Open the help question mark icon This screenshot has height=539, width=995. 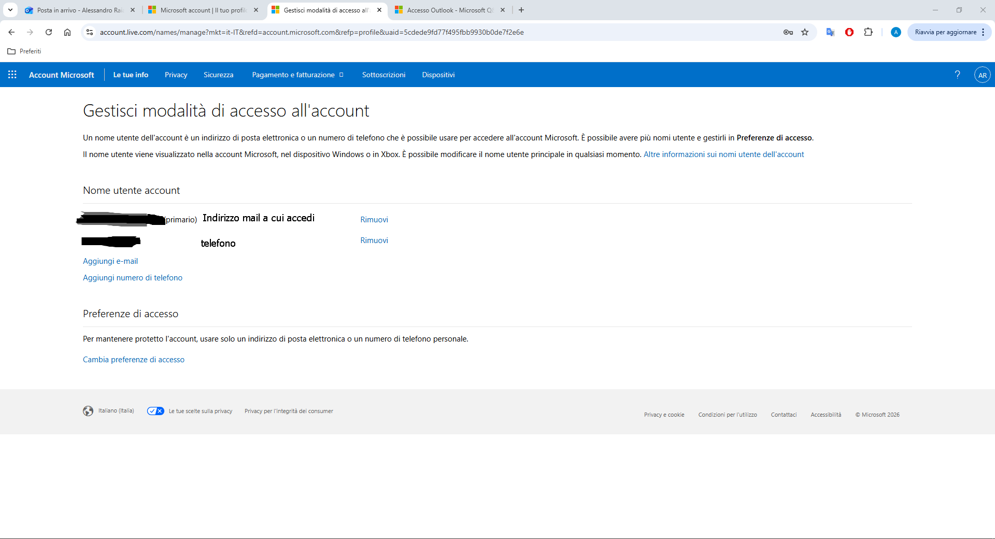[957, 75]
